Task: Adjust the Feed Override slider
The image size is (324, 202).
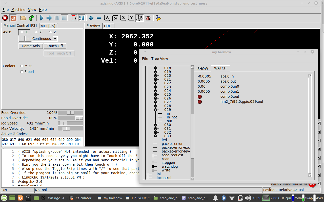Action: click(71, 113)
